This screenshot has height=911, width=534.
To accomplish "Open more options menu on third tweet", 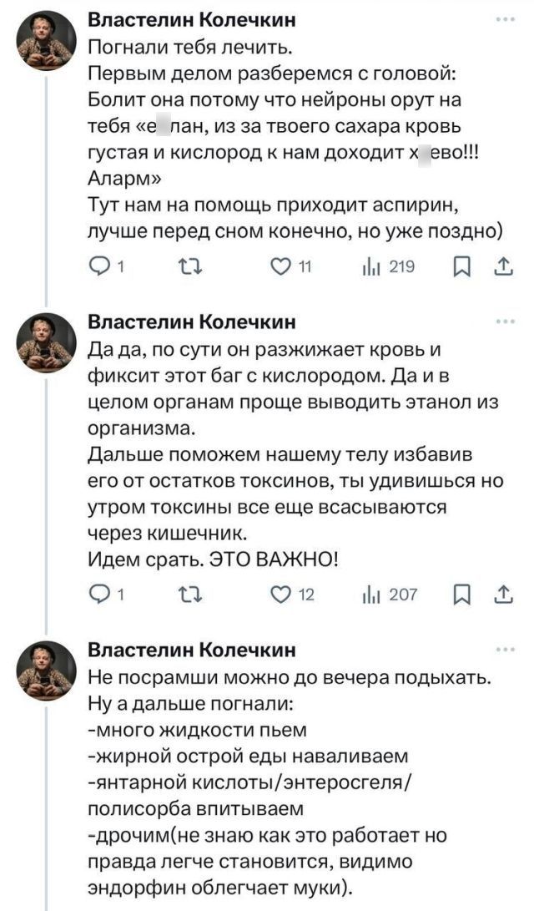I will coord(505,649).
